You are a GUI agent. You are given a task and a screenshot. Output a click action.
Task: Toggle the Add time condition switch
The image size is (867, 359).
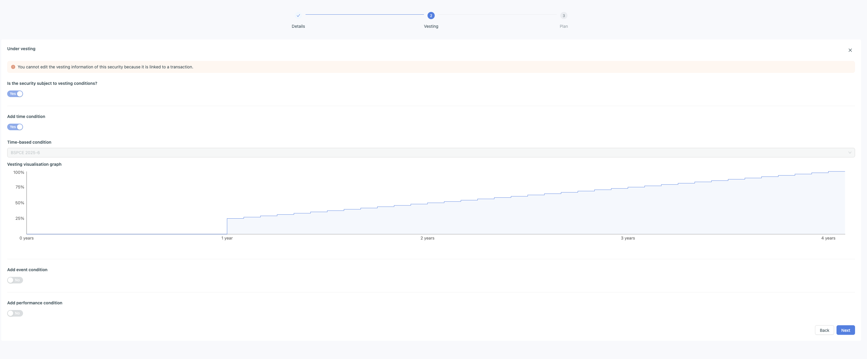coord(15,127)
